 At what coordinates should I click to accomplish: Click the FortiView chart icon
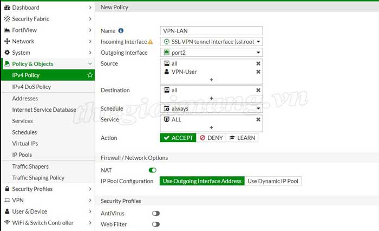coord(7,30)
